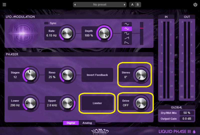
Task: Switch to Digital mode
Action: tap(71, 123)
